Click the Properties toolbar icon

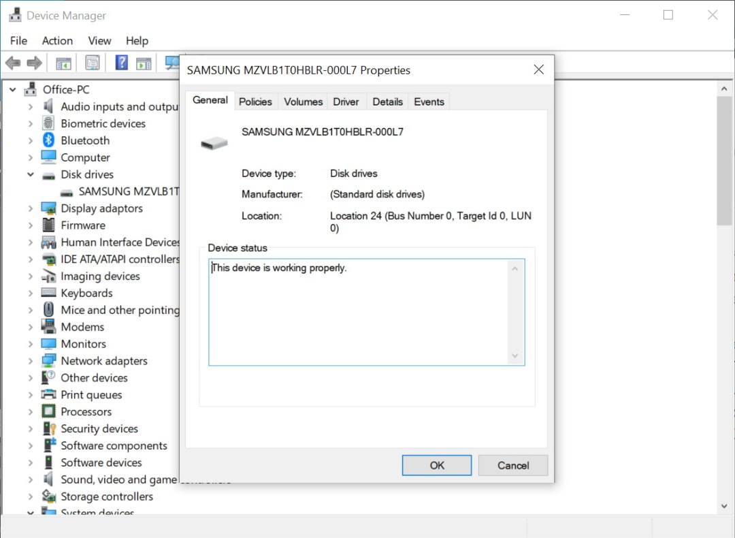tap(93, 63)
